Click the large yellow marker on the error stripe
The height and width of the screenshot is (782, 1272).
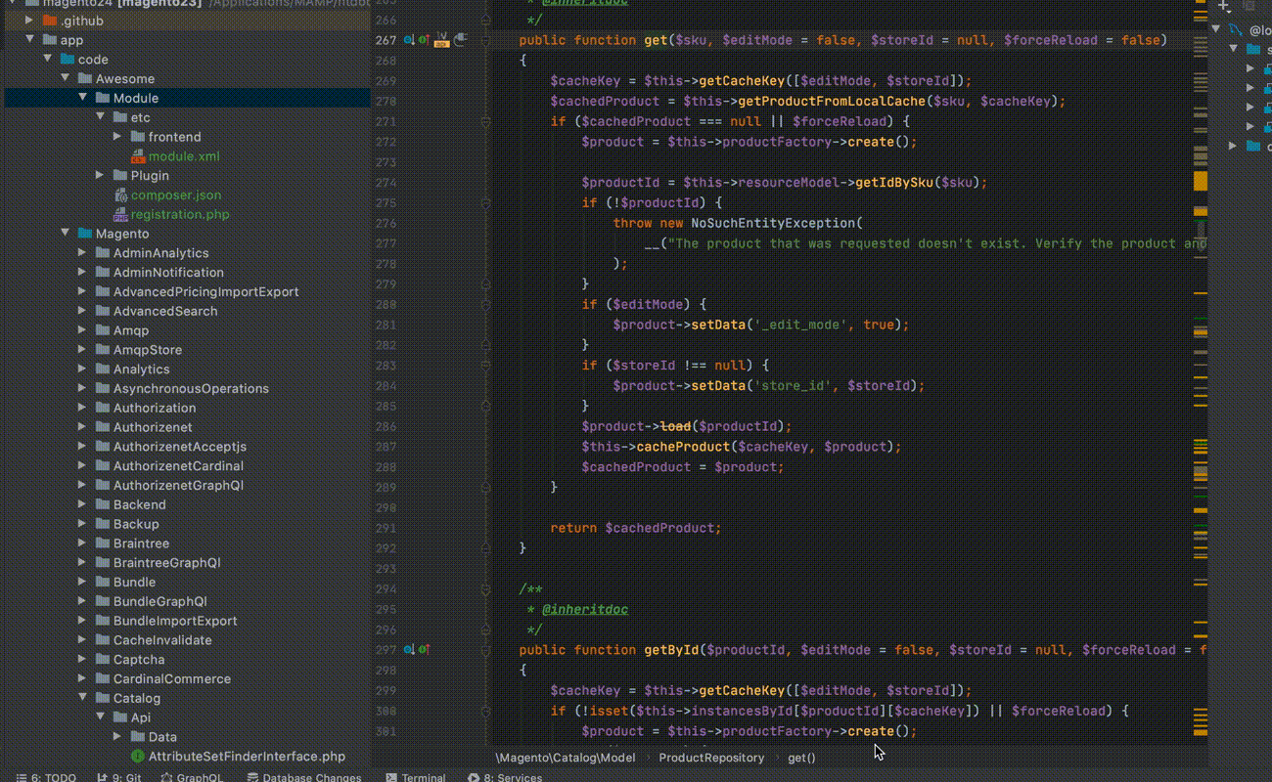(1200, 182)
